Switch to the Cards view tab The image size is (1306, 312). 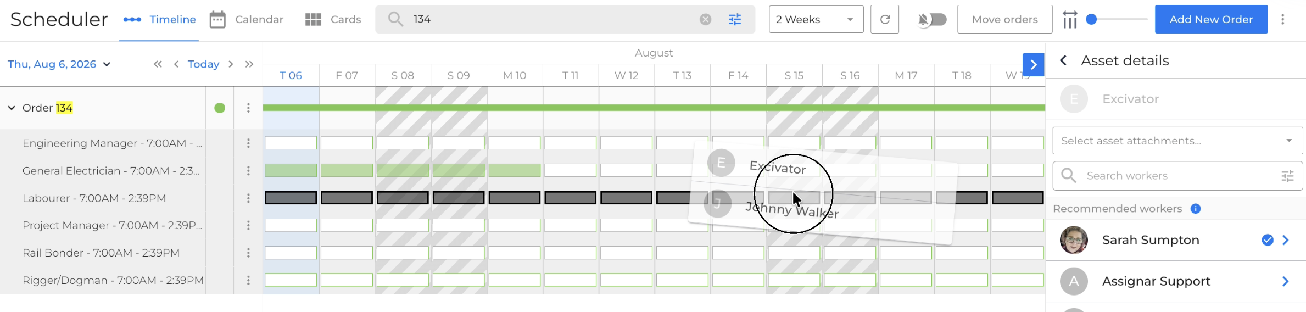coord(333,20)
